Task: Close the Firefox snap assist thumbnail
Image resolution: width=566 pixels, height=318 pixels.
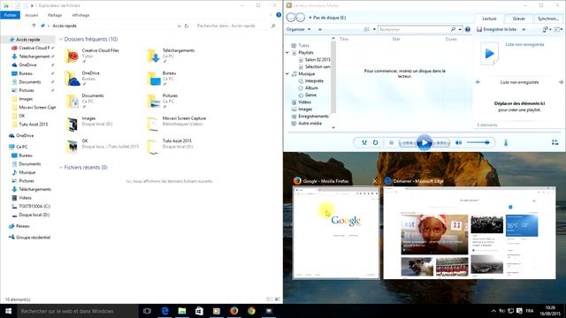Action: pos(375,181)
